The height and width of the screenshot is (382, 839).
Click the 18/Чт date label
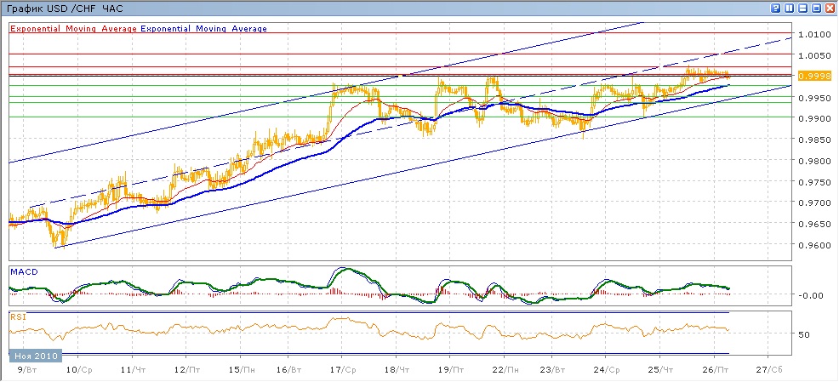397,370
